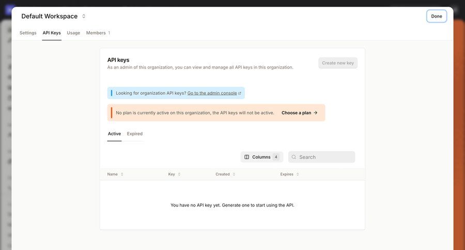Go to the Members tab
This screenshot has height=250, width=465.
[x=98, y=33]
